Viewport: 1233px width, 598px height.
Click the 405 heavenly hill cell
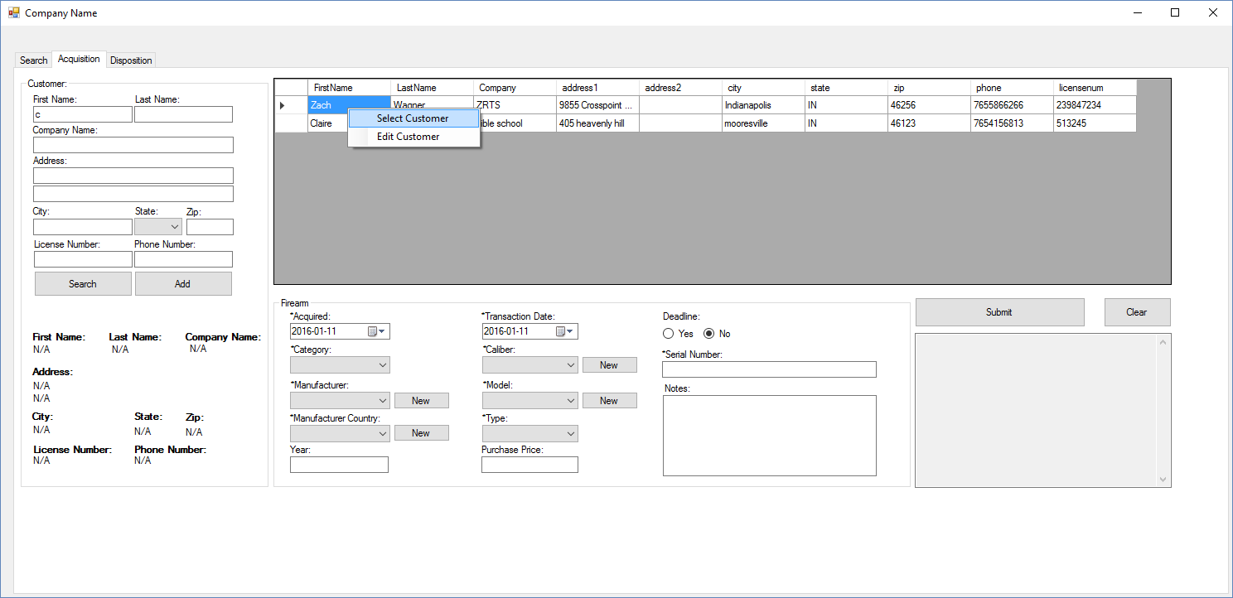click(597, 123)
